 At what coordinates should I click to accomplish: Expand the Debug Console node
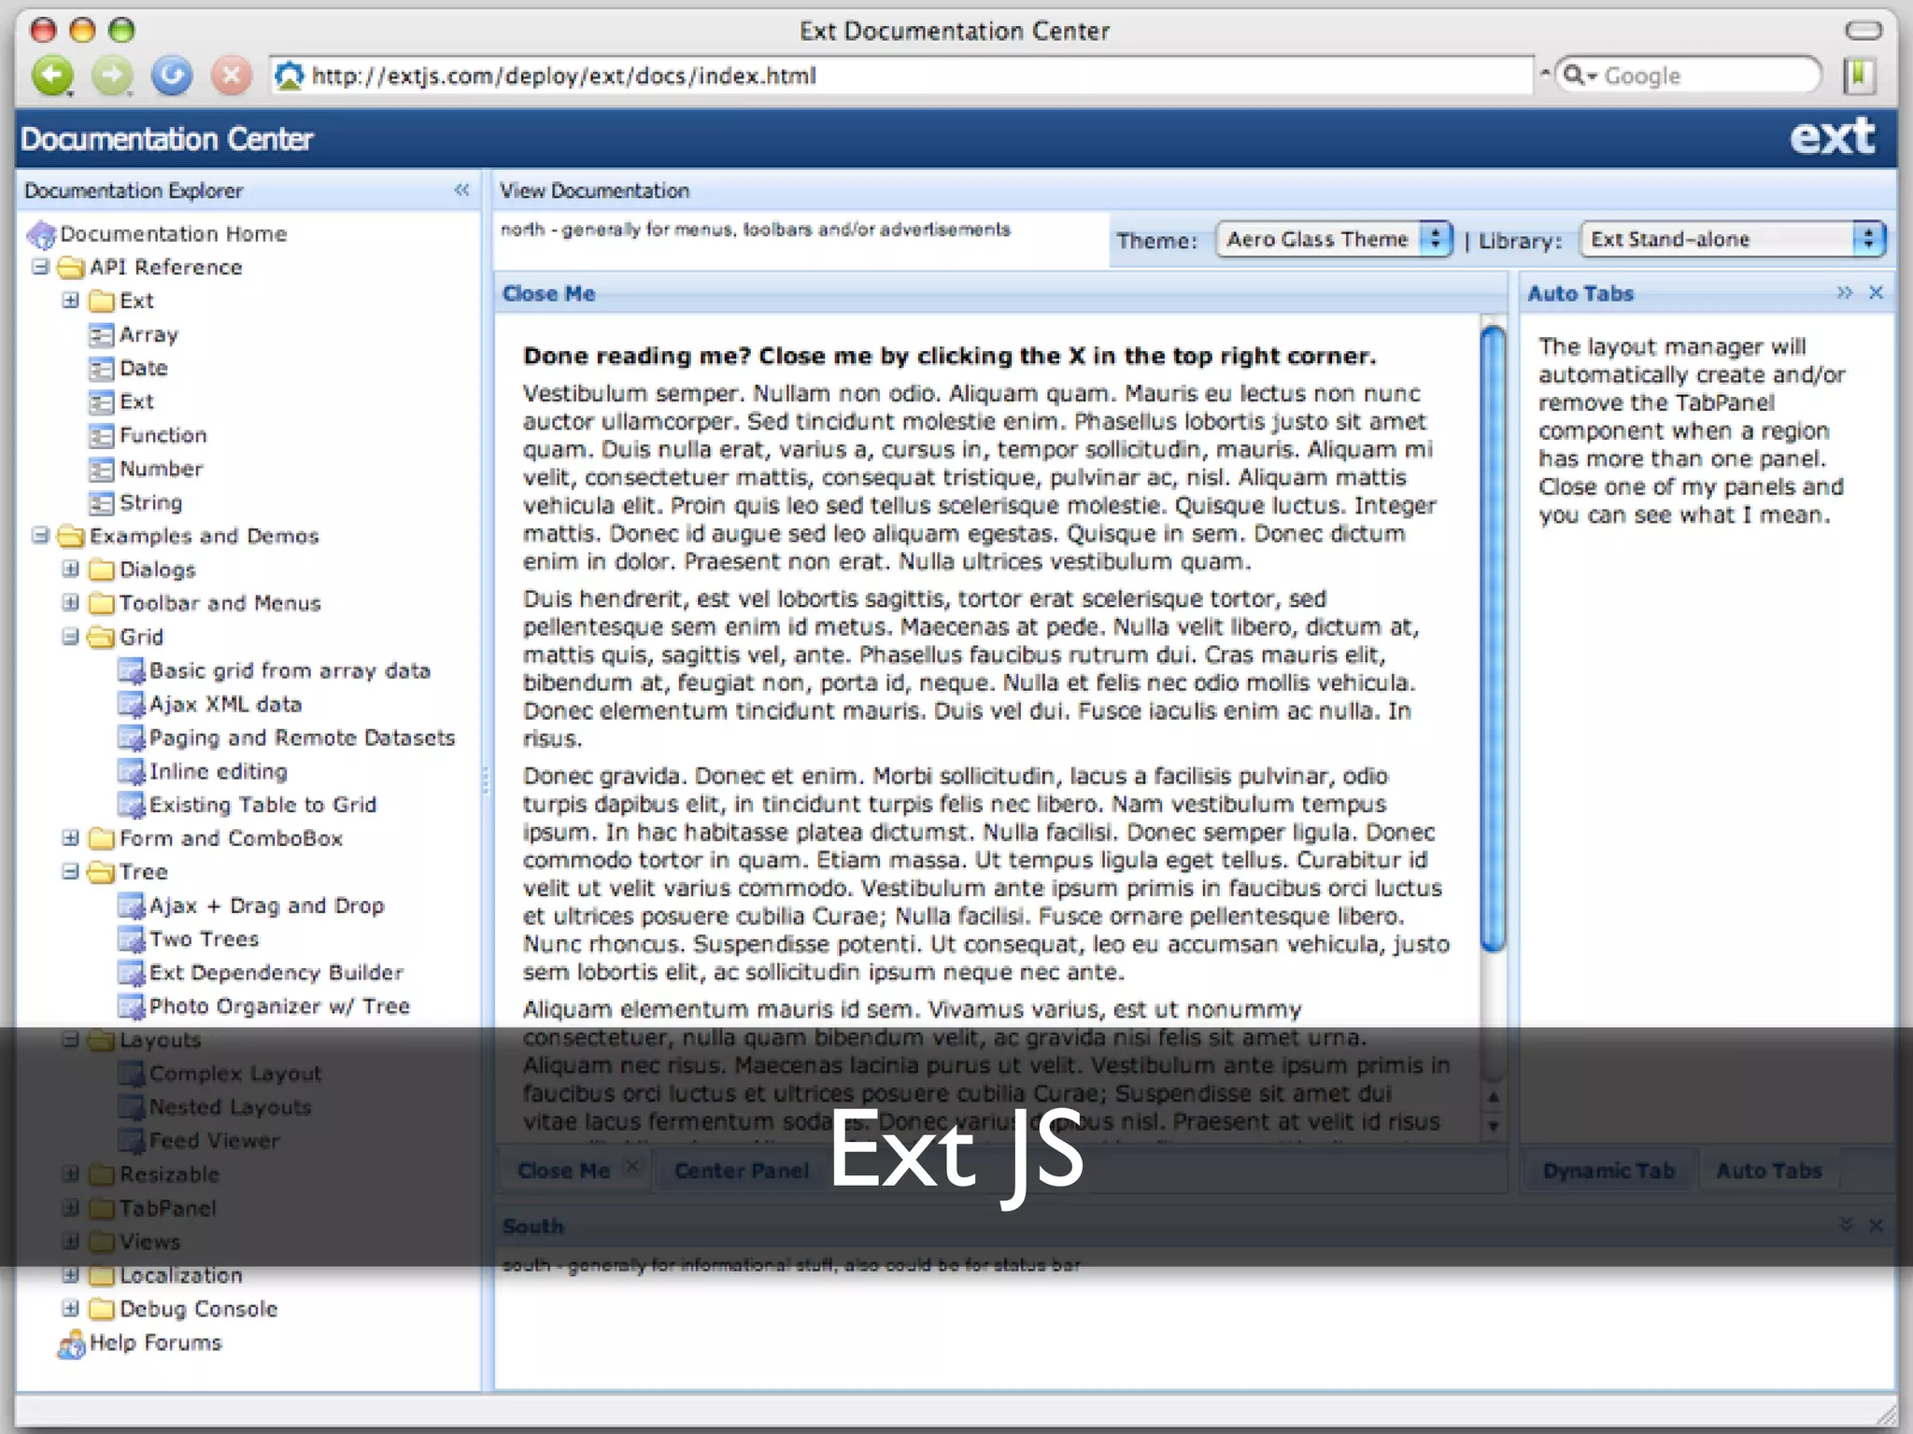click(x=70, y=1309)
